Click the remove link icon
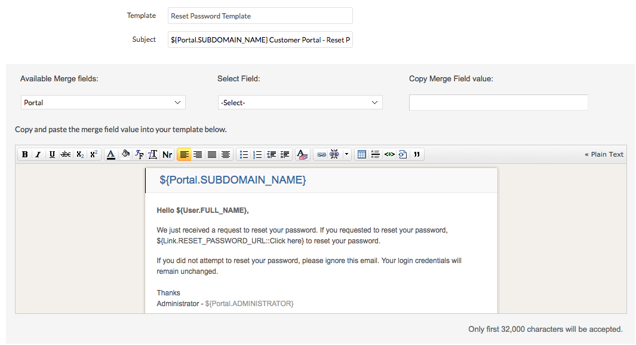636x345 pixels. point(334,154)
